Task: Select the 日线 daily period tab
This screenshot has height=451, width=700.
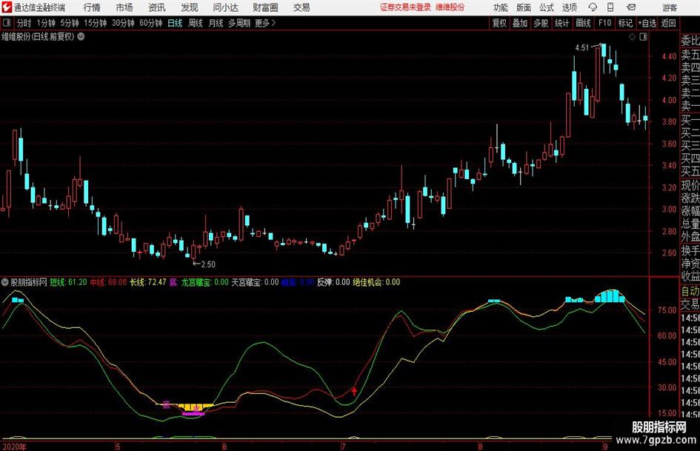Action: click(x=175, y=23)
